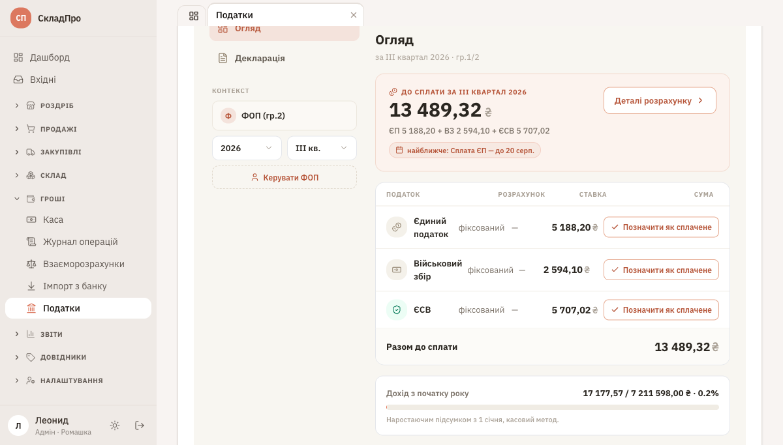Click the Довідники tag icon
The height and width of the screenshot is (445, 783).
coord(31,357)
